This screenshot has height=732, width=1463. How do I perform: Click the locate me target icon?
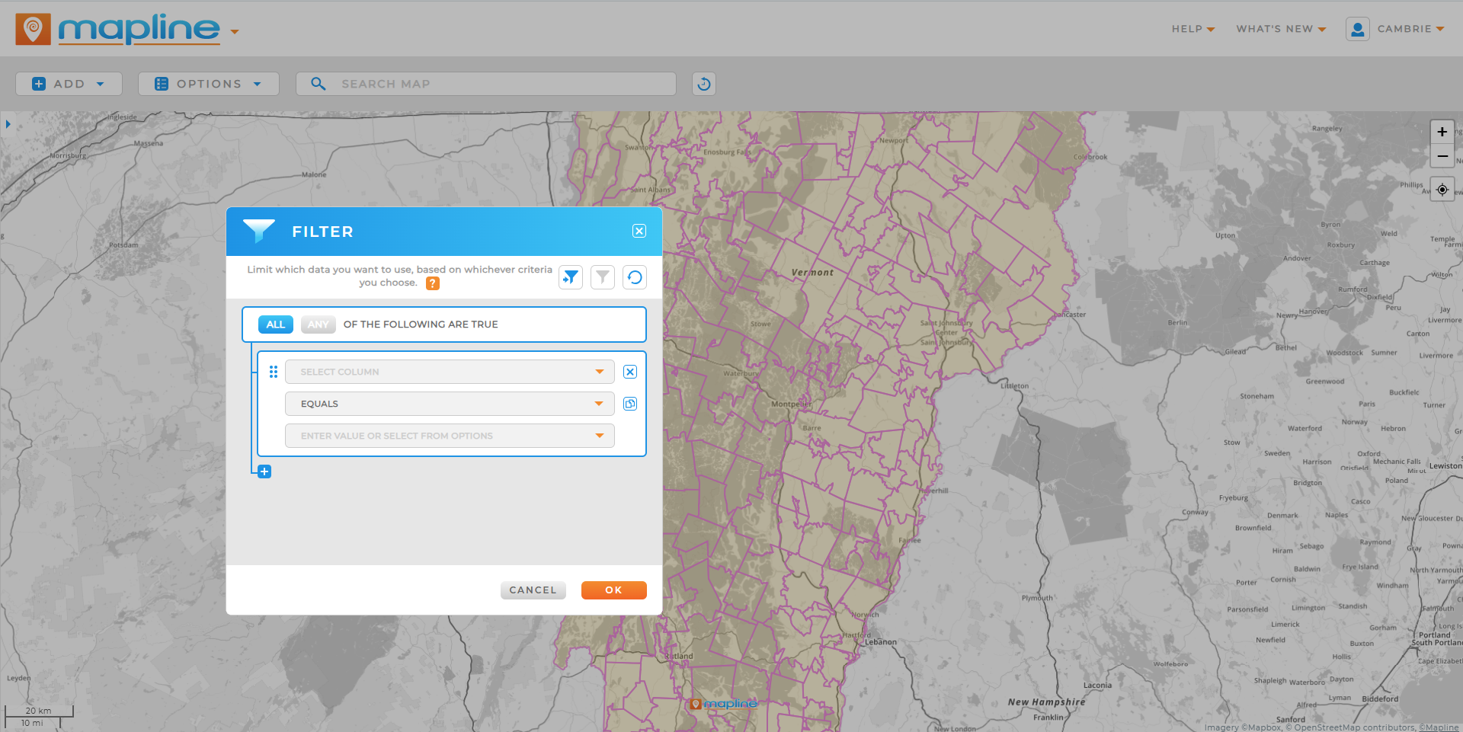click(1442, 190)
